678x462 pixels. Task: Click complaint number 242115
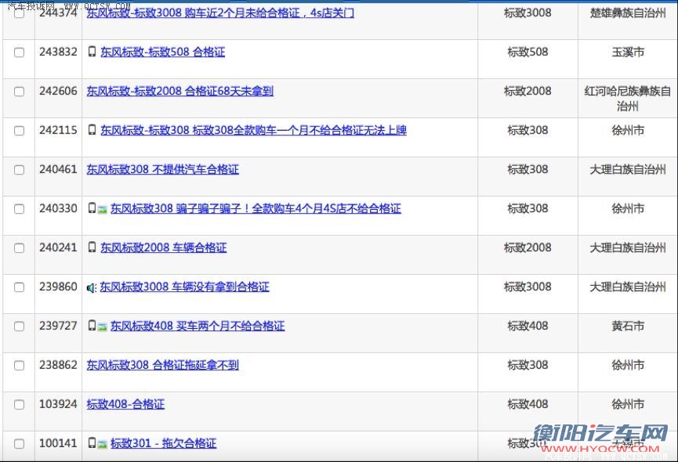58,130
